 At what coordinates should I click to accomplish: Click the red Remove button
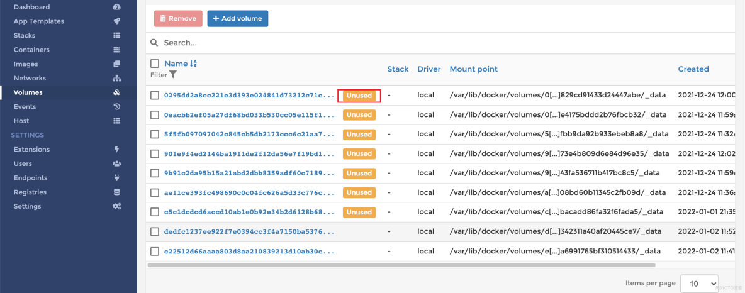tap(178, 18)
